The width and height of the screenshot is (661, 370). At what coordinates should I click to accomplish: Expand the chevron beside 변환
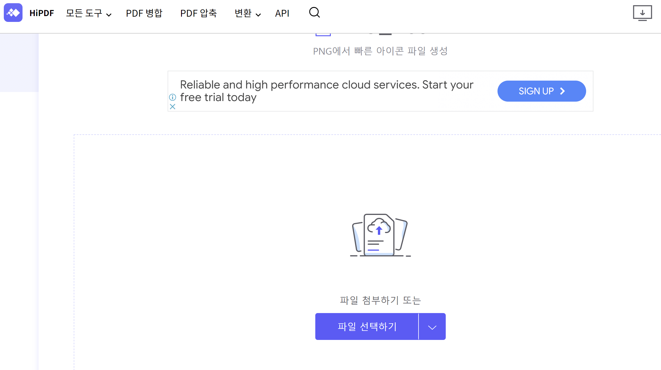[x=258, y=15]
